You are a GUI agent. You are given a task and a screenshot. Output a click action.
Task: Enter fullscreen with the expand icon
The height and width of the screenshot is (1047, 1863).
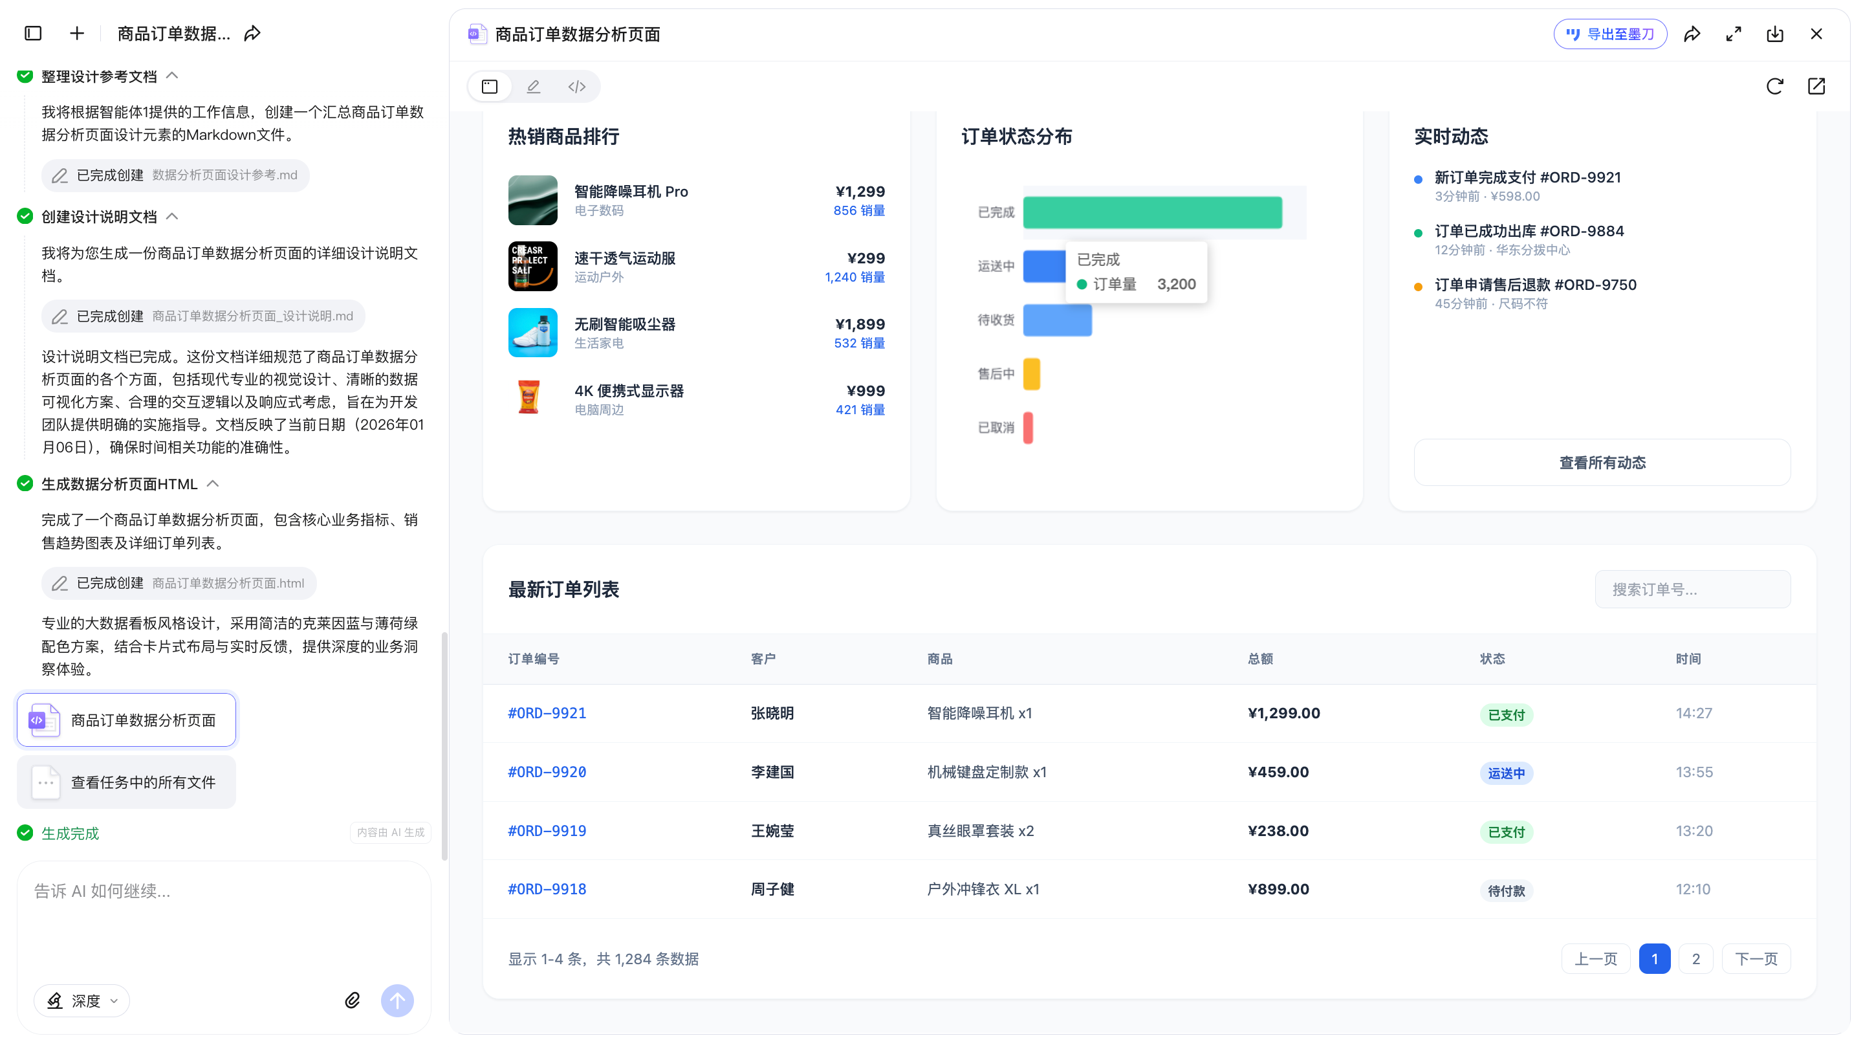[x=1733, y=34]
